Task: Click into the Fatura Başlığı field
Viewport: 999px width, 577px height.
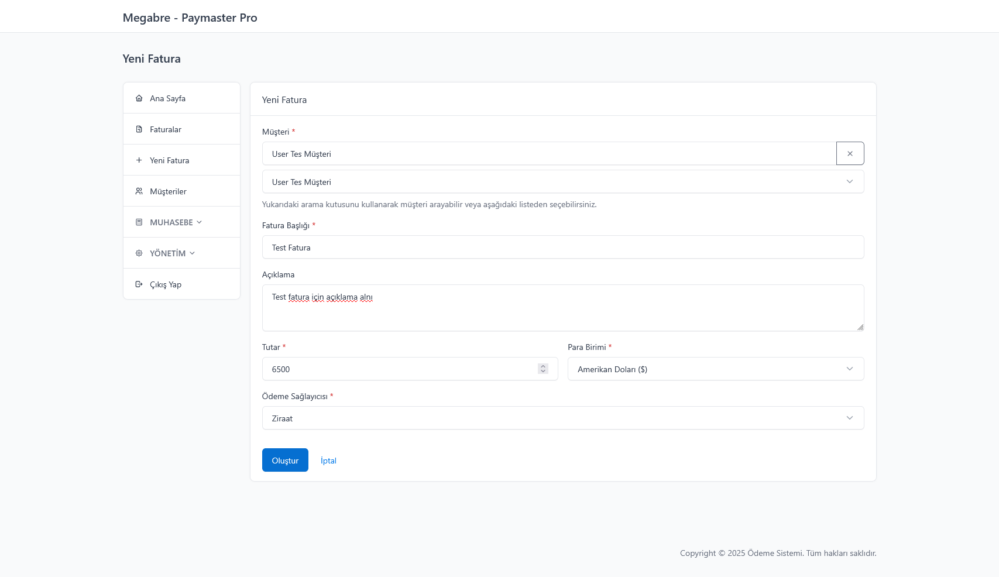Action: (562, 248)
